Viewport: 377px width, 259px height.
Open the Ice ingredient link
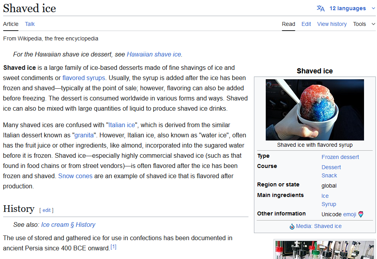coord(325,196)
